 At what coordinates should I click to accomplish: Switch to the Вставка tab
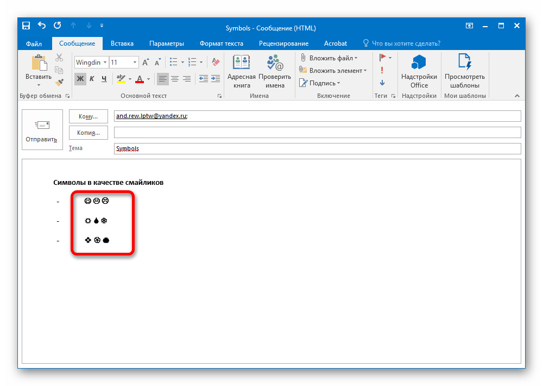tap(122, 43)
